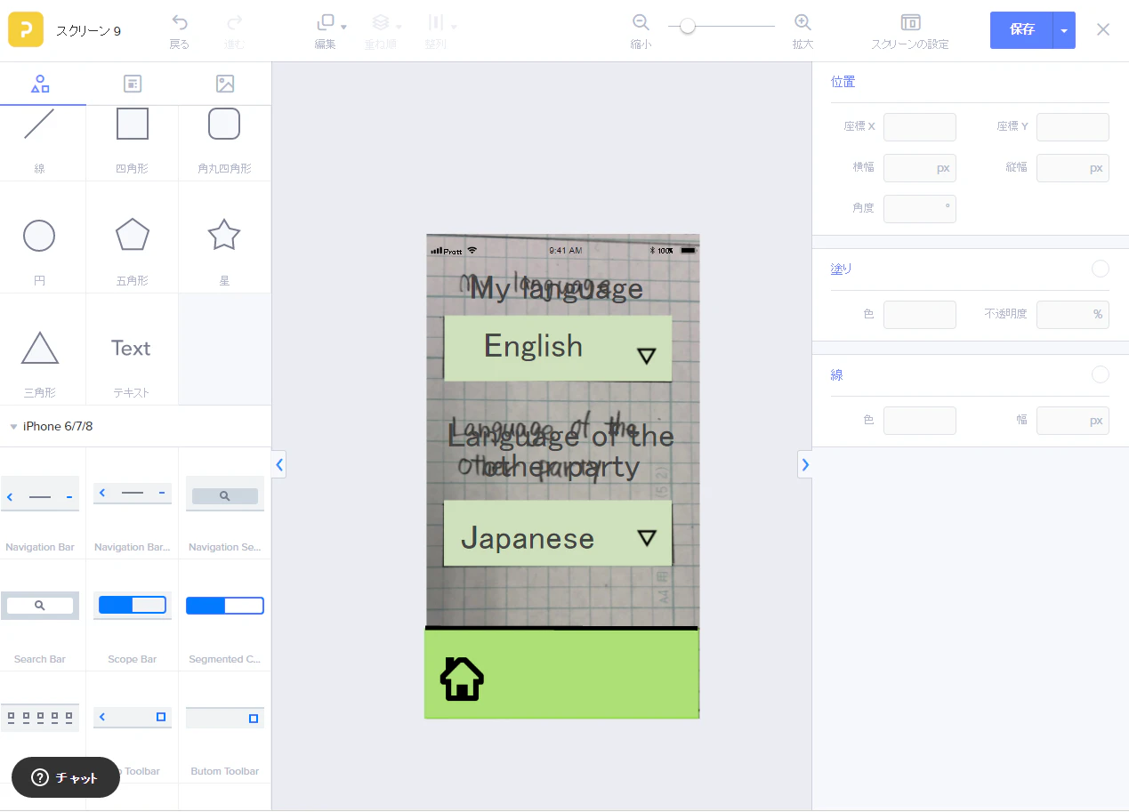This screenshot has width=1129, height=812.
Task: Select the My language text on canvas
Action: [557, 288]
